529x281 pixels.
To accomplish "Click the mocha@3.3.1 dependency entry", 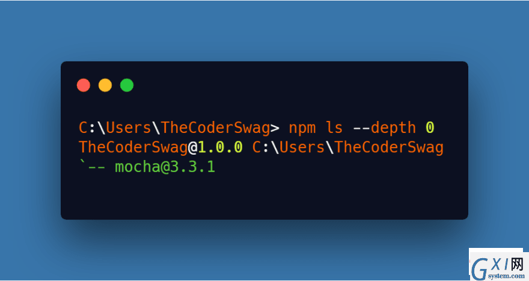I will coord(165,167).
